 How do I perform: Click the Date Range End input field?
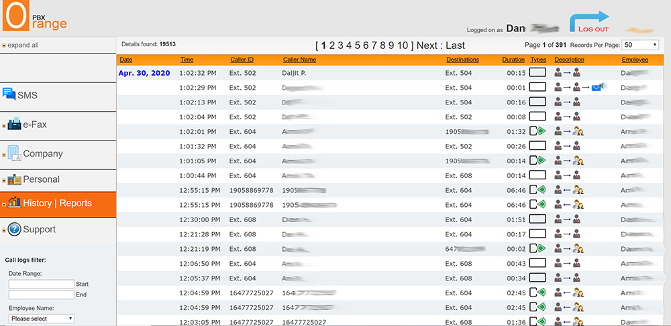42,295
